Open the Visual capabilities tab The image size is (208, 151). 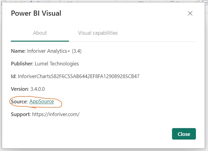98,33
